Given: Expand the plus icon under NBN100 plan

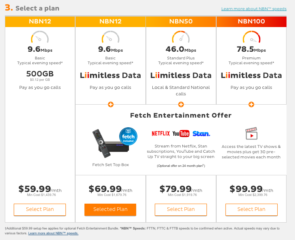Looking at the screenshot, I should [251, 104].
